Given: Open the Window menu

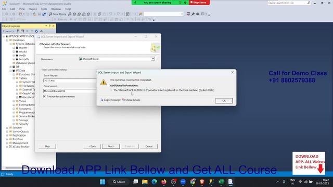Looking at the screenshot, I should pos(56,9).
